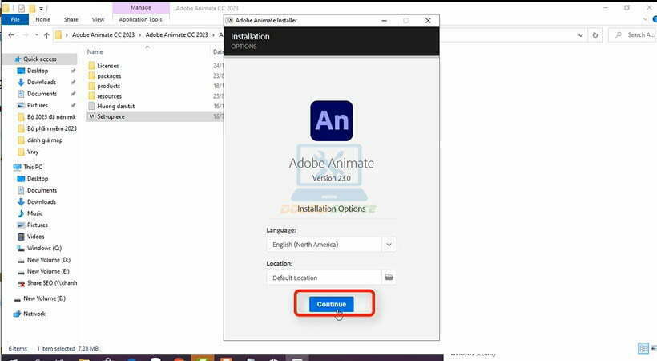Click the Adobe Animate An logo
This screenshot has width=657, height=361.
pos(333,121)
